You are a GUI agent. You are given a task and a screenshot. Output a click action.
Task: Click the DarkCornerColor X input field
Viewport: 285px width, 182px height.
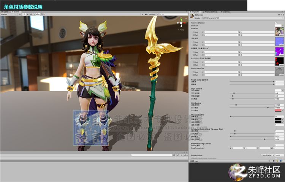click(237, 148)
